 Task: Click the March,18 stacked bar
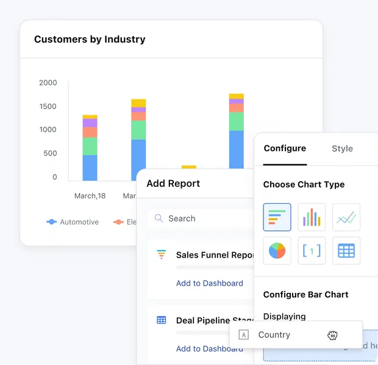[x=90, y=148]
